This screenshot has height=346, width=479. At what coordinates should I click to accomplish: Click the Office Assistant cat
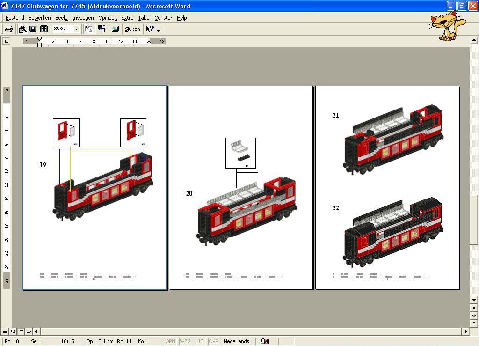[447, 26]
